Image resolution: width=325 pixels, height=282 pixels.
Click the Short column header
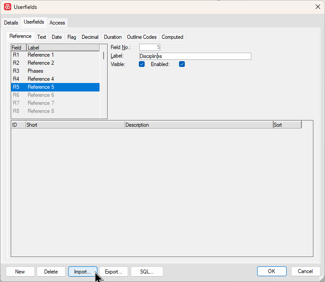point(75,125)
